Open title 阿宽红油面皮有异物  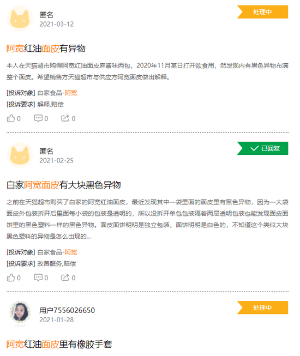(x=46, y=49)
